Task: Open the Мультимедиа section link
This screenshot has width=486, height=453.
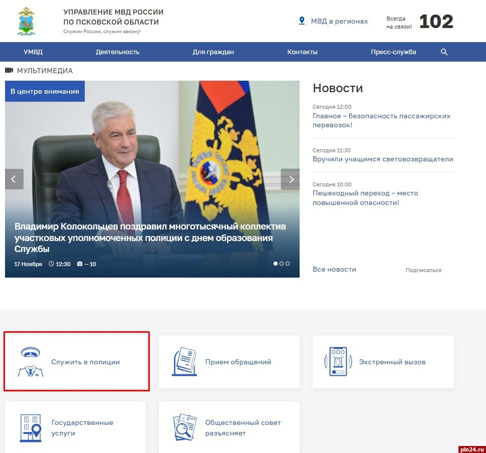Action: coord(44,71)
